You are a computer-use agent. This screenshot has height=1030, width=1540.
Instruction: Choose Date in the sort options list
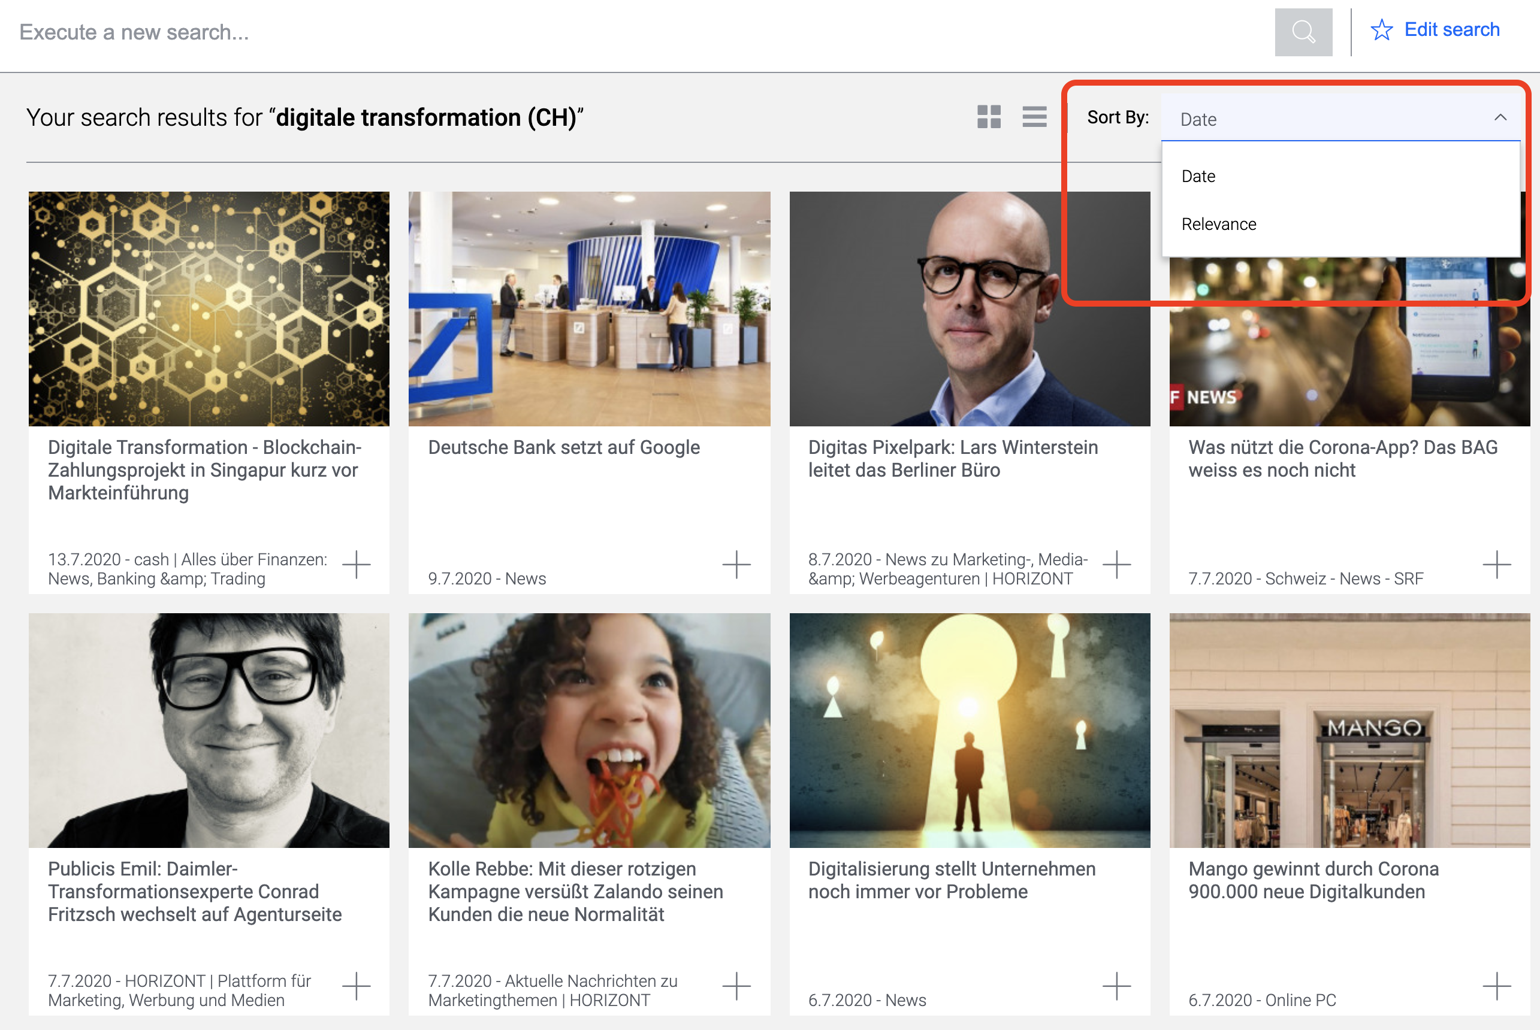point(1340,176)
